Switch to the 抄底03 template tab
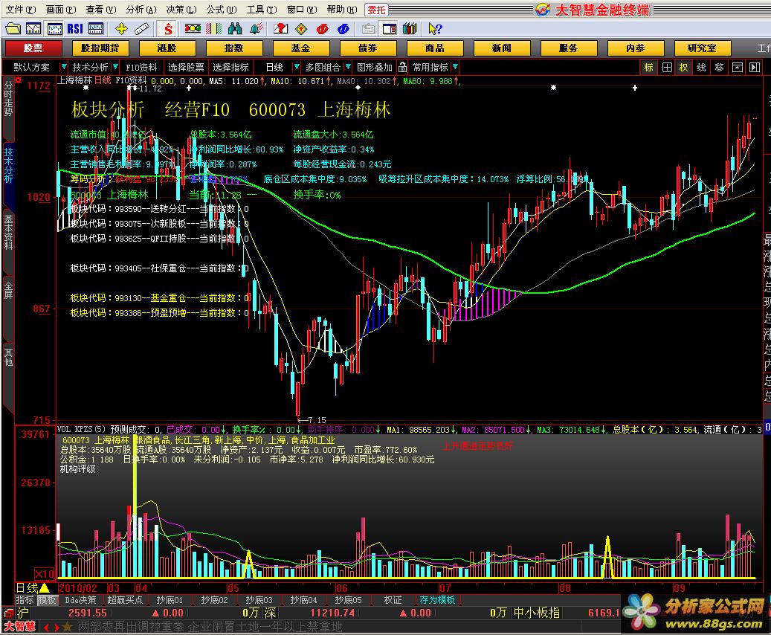Image resolution: width=771 pixels, height=635 pixels. click(x=259, y=599)
